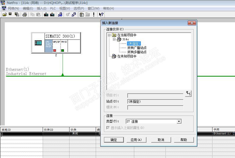This screenshot has width=235, height=158.
Task: Click the Print toolbar icon
Action: (25, 15)
